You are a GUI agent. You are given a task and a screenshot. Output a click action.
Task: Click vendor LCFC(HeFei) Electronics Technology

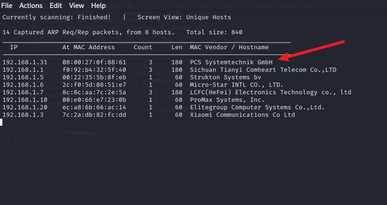[271, 92]
